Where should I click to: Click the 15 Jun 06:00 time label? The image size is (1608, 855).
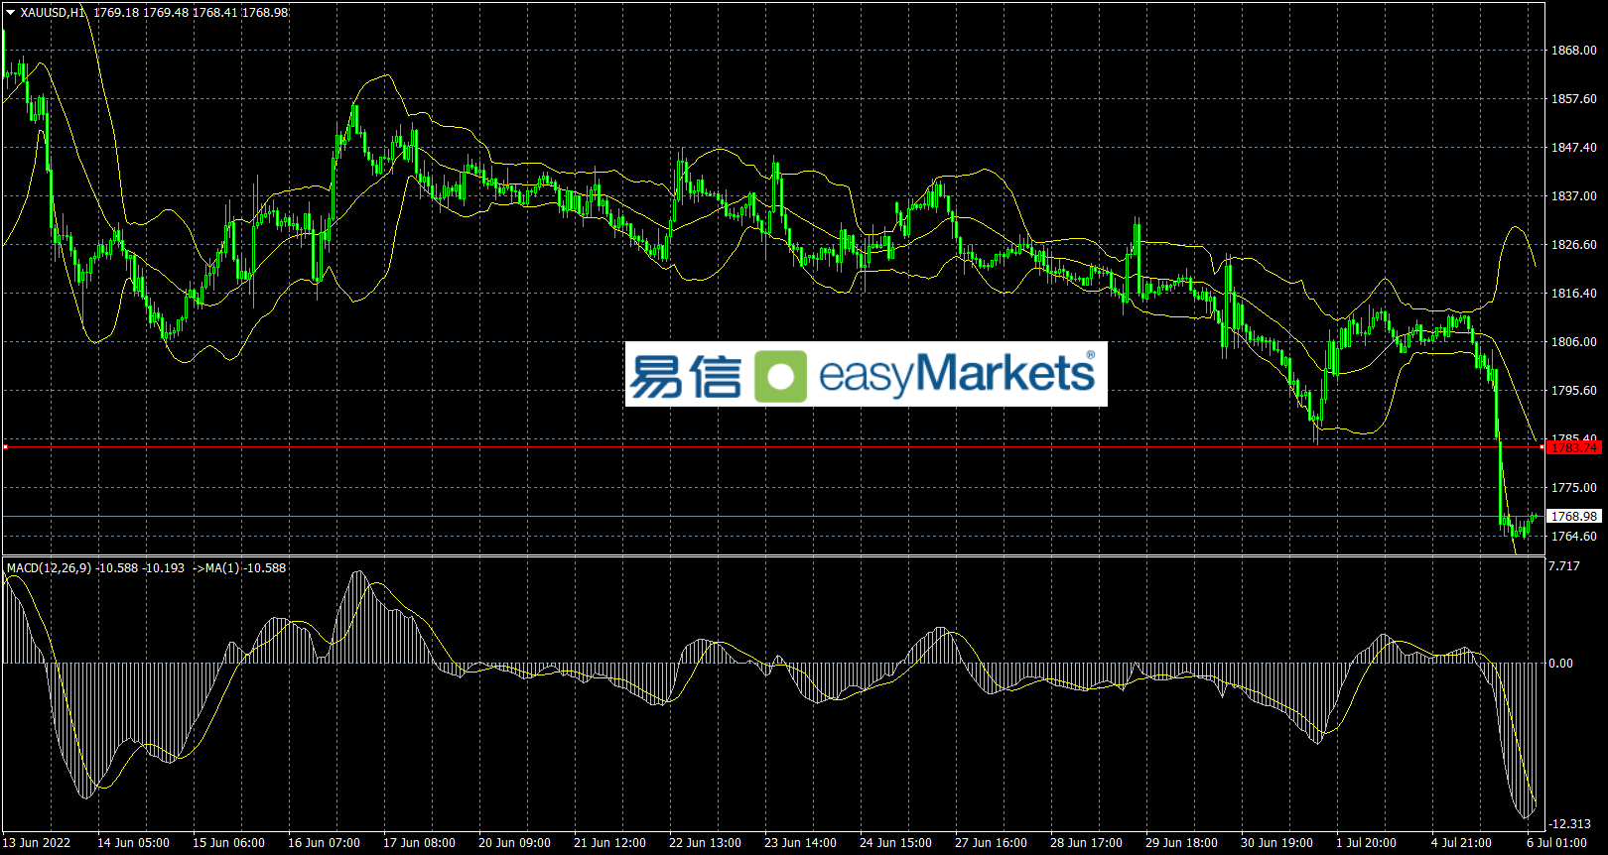pos(228,843)
